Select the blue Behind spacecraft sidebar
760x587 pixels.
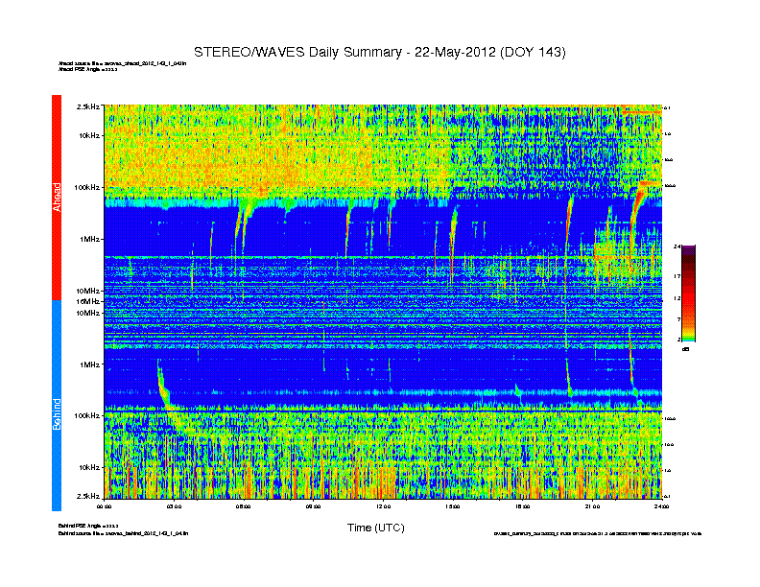[x=57, y=406]
